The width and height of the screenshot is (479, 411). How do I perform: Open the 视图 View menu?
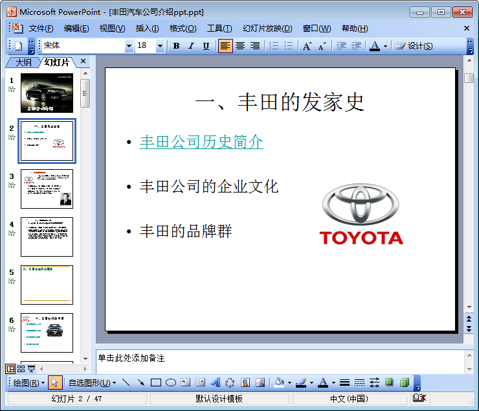(112, 29)
